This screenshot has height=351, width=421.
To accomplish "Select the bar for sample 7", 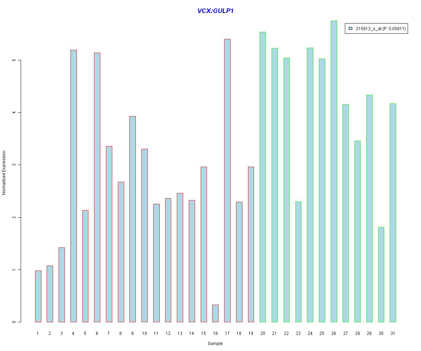I will pos(109,234).
